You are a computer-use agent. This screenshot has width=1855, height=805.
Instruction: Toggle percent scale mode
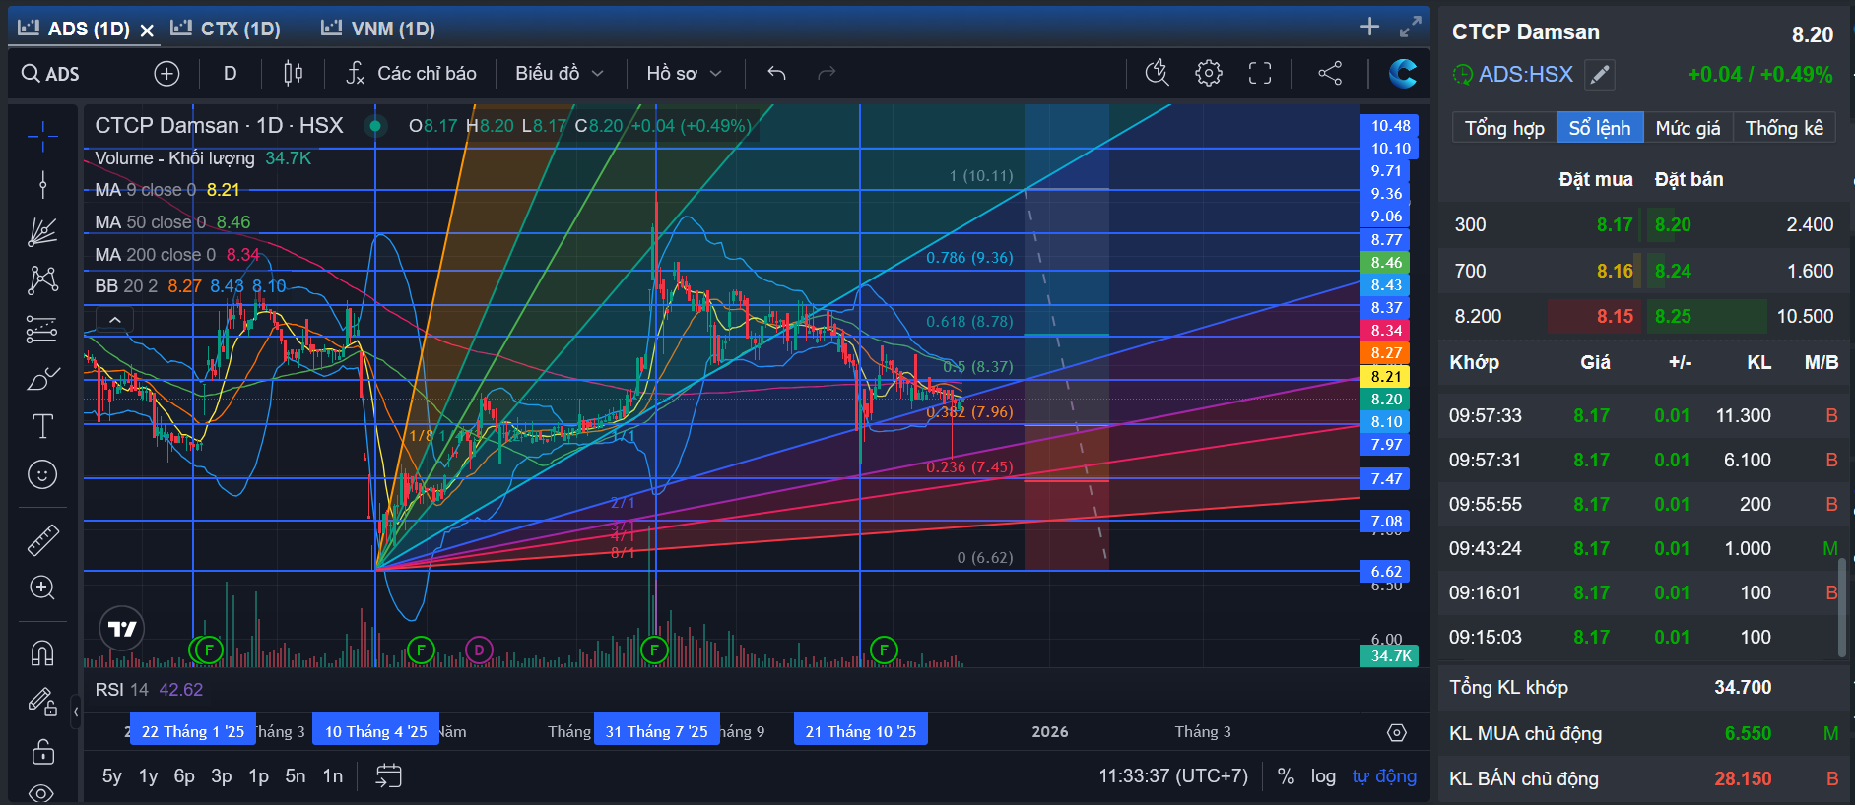pos(1286,776)
